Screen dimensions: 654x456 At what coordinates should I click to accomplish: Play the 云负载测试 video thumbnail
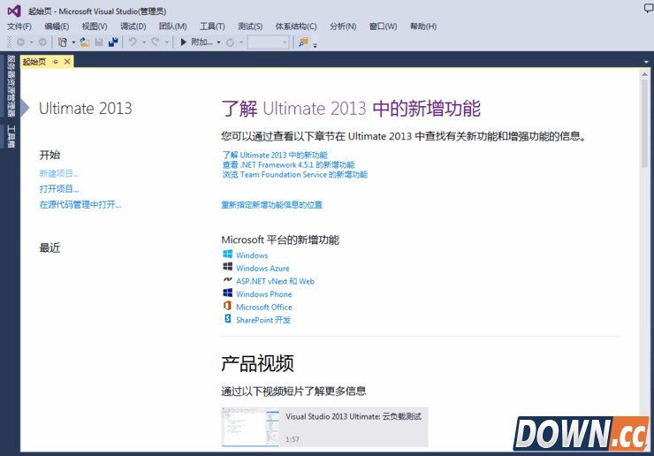(249, 427)
